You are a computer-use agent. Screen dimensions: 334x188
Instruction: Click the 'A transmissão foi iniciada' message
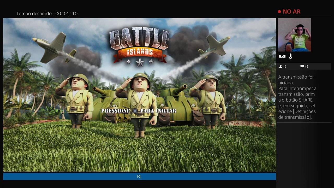click(297, 80)
